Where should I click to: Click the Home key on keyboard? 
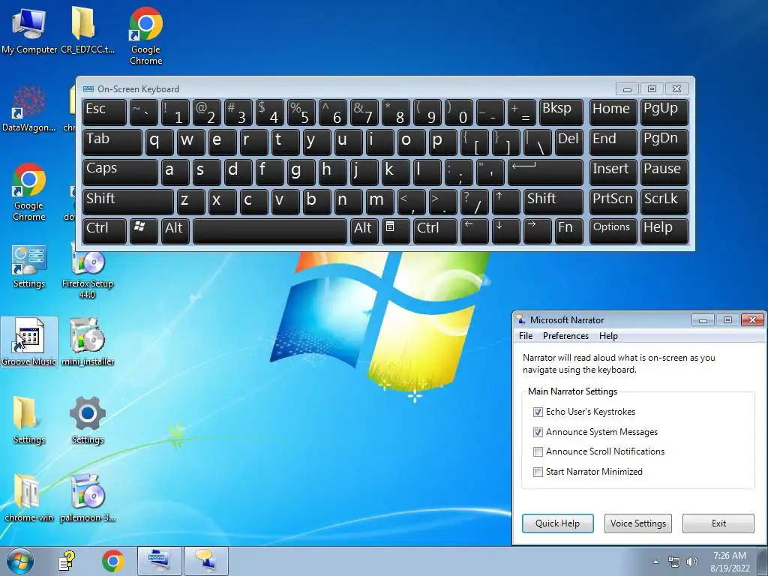tap(613, 112)
